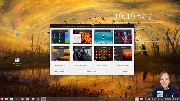Click the star icon in system tray
Viewport: 180px width, 101px height.
tap(158, 99)
